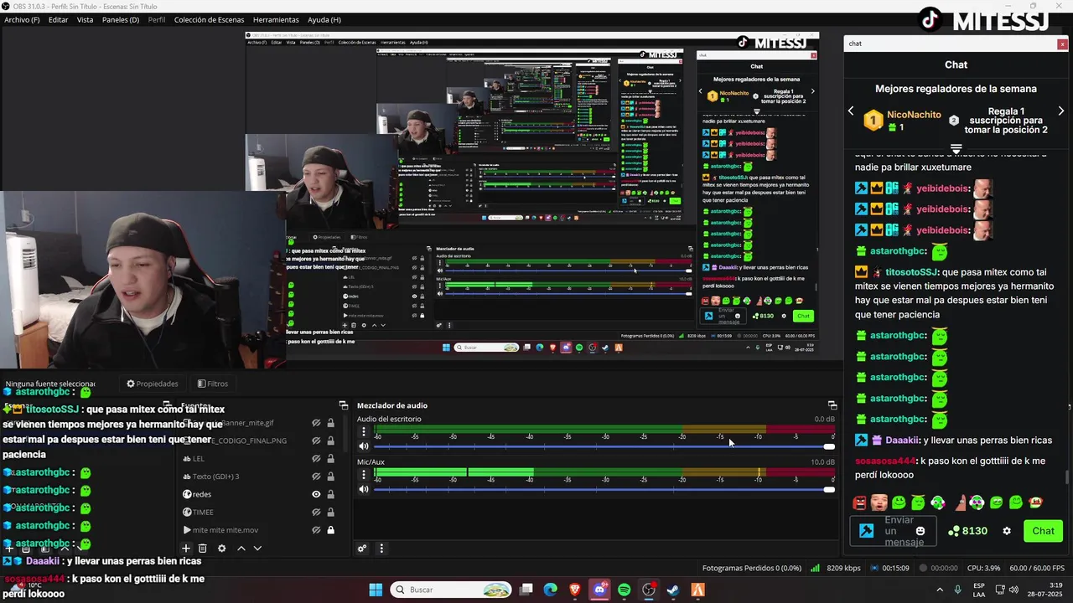The width and height of the screenshot is (1073, 603).
Task: Show the TIMEE source
Action: pos(316,512)
